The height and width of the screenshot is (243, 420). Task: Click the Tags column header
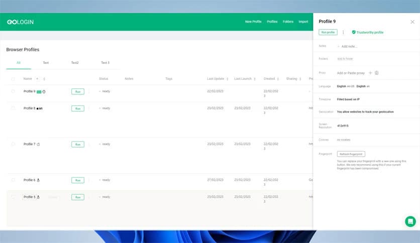pyautogui.click(x=169, y=79)
